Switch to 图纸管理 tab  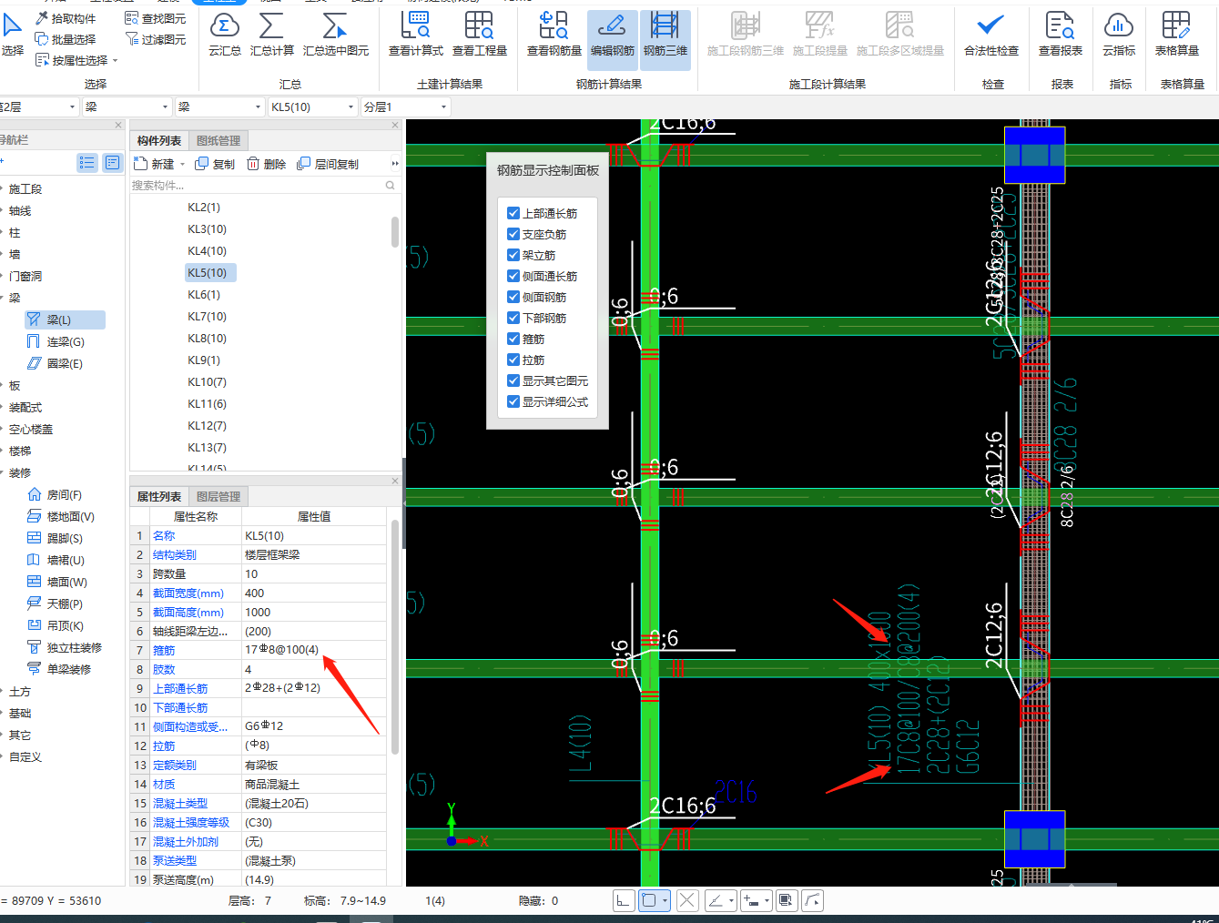(x=218, y=141)
